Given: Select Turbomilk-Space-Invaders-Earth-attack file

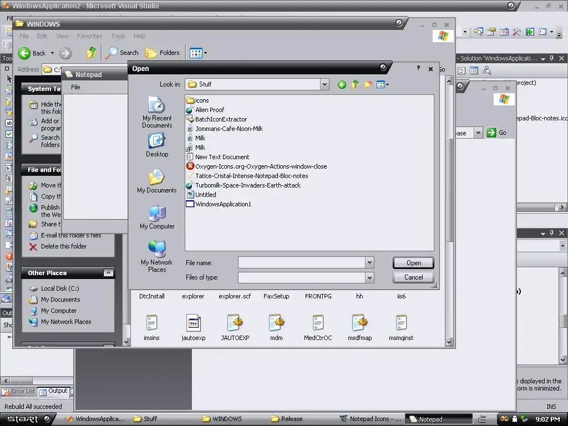Looking at the screenshot, I should (244, 185).
